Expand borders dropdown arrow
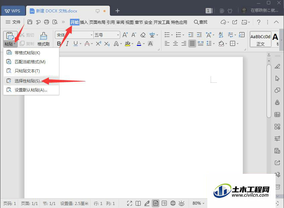 point(238,44)
